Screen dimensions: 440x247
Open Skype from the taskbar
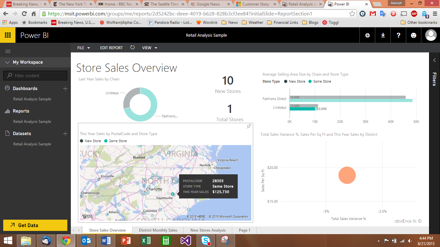pyautogui.click(x=206, y=241)
